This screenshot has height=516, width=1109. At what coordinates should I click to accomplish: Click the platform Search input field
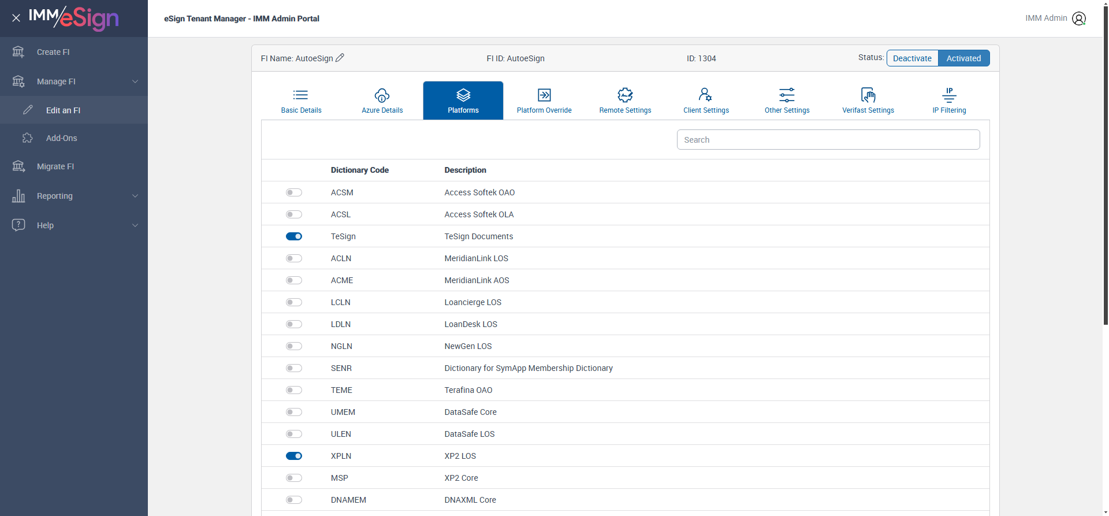(x=828, y=140)
